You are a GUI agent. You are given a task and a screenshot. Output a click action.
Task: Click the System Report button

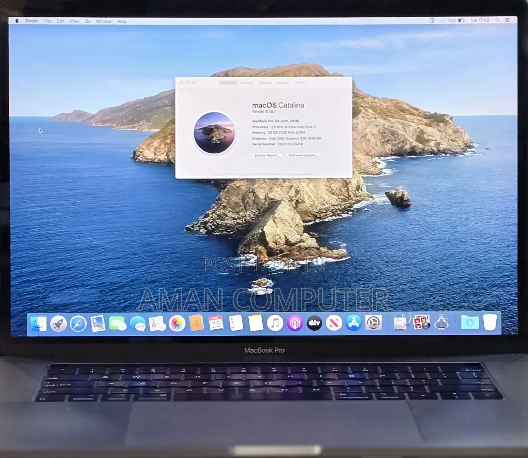[268, 155]
